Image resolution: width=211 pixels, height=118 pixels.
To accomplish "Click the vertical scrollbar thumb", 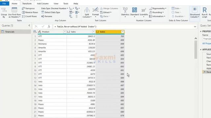I will tap(196, 49).
